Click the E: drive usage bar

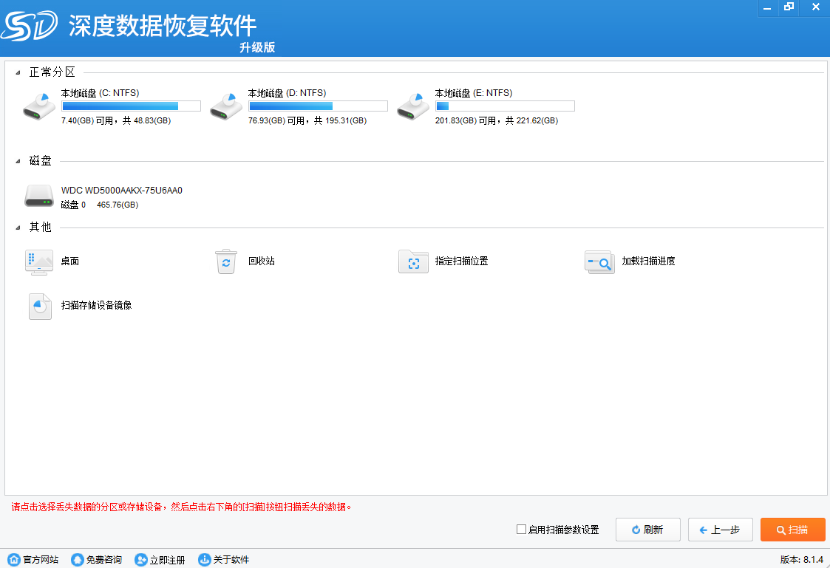coord(505,106)
